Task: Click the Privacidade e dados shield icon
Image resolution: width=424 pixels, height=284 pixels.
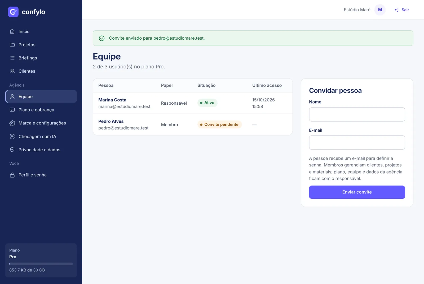Action: pos(12,150)
